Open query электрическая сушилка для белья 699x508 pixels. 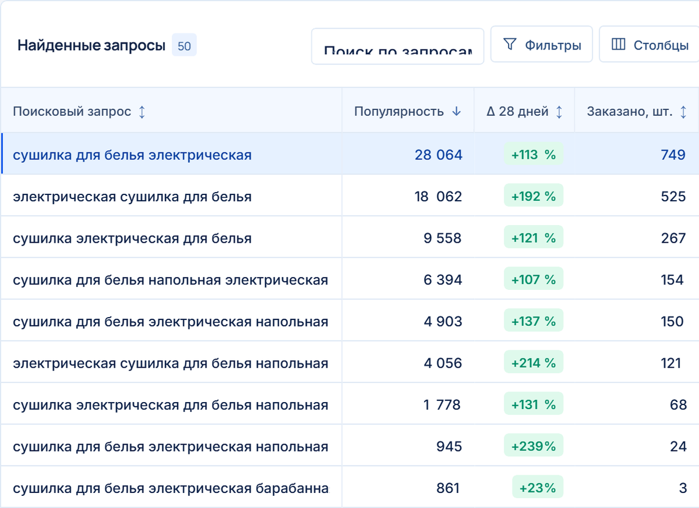[132, 197]
